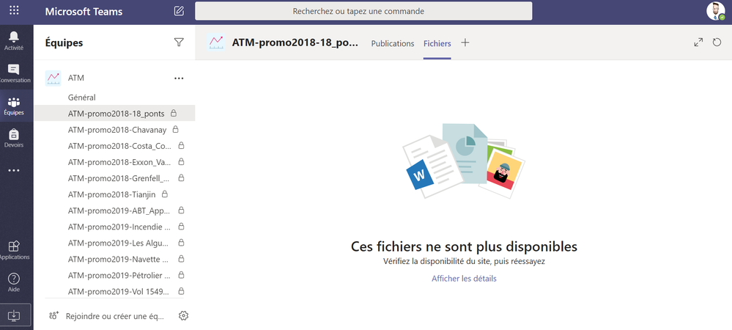This screenshot has height=330, width=732.
Task: Click ATM-promo2018-18_po... channel title header
Action: [x=295, y=43]
